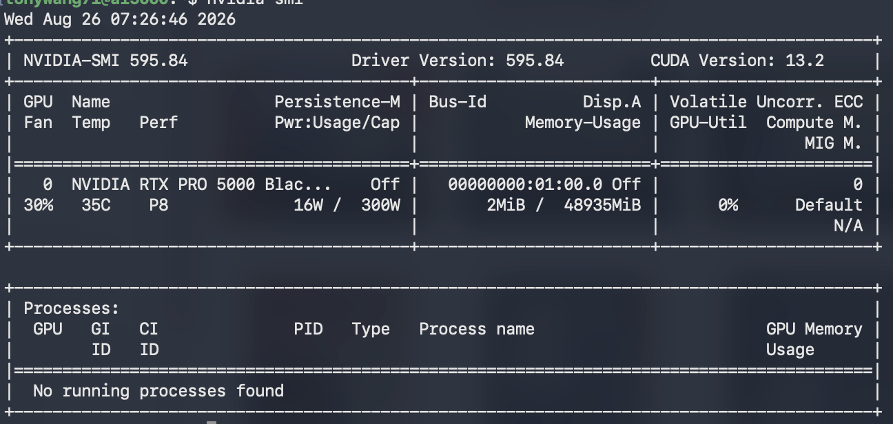Click the 'Compute M.' header text
This screenshot has width=893, height=424.
[814, 123]
